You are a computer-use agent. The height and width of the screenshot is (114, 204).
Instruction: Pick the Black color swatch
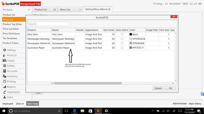coord(131,34)
